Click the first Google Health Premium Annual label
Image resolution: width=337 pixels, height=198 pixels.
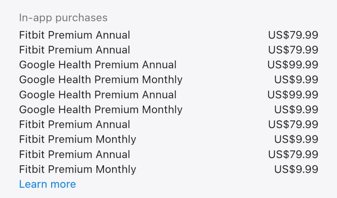point(98,65)
